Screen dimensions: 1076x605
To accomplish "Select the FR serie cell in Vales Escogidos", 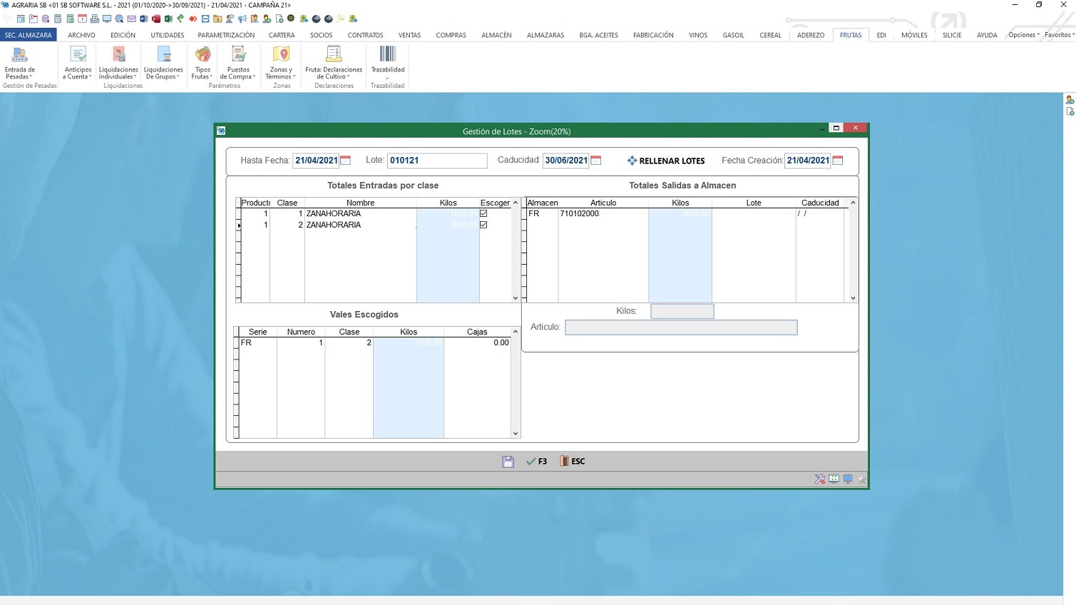I will 258,342.
